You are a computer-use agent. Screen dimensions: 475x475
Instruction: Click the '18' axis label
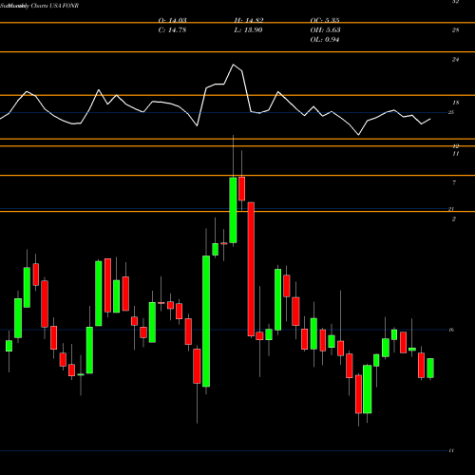(456, 103)
